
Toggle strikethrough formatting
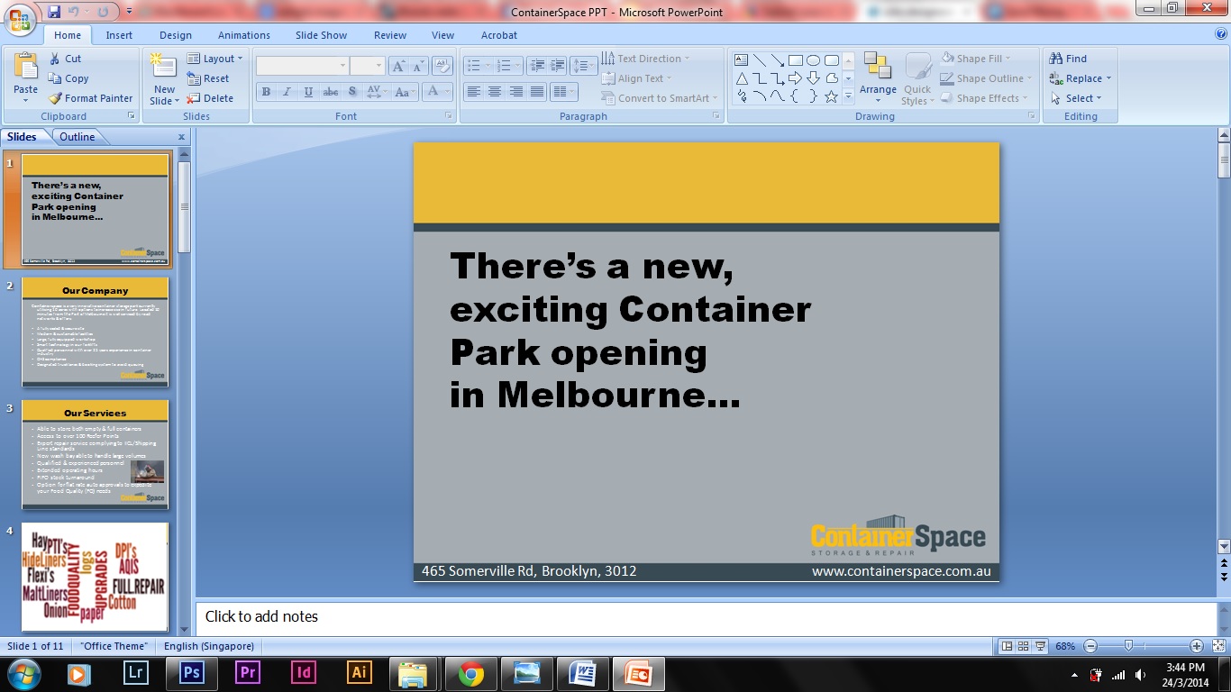tap(331, 92)
